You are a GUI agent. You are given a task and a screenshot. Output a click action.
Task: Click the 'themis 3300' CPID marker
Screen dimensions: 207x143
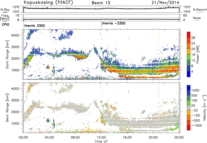pos(35,26)
